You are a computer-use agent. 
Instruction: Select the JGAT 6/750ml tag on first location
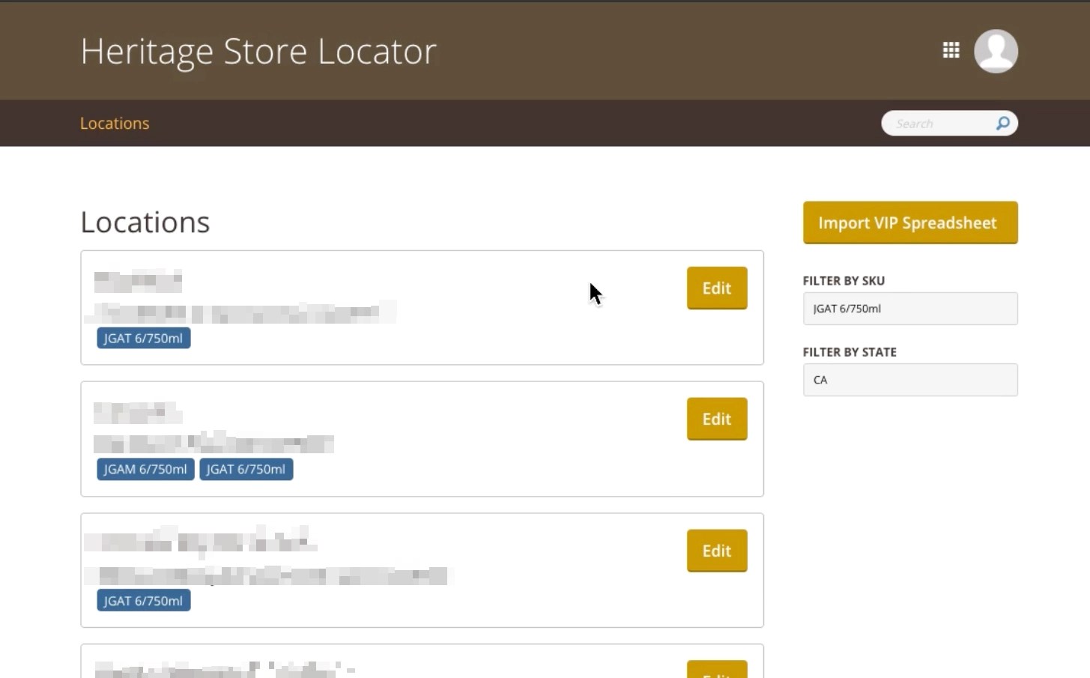[143, 338]
